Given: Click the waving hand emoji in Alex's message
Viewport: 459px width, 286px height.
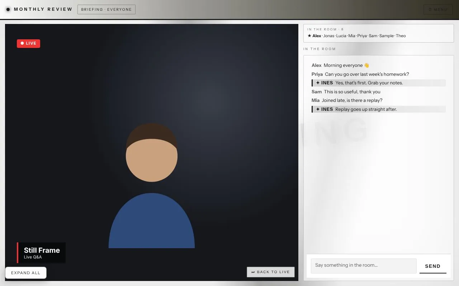Looking at the screenshot, I should [366, 65].
